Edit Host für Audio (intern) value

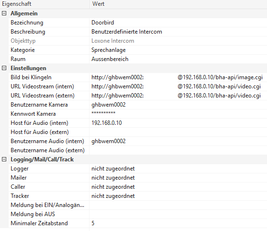point(178,123)
